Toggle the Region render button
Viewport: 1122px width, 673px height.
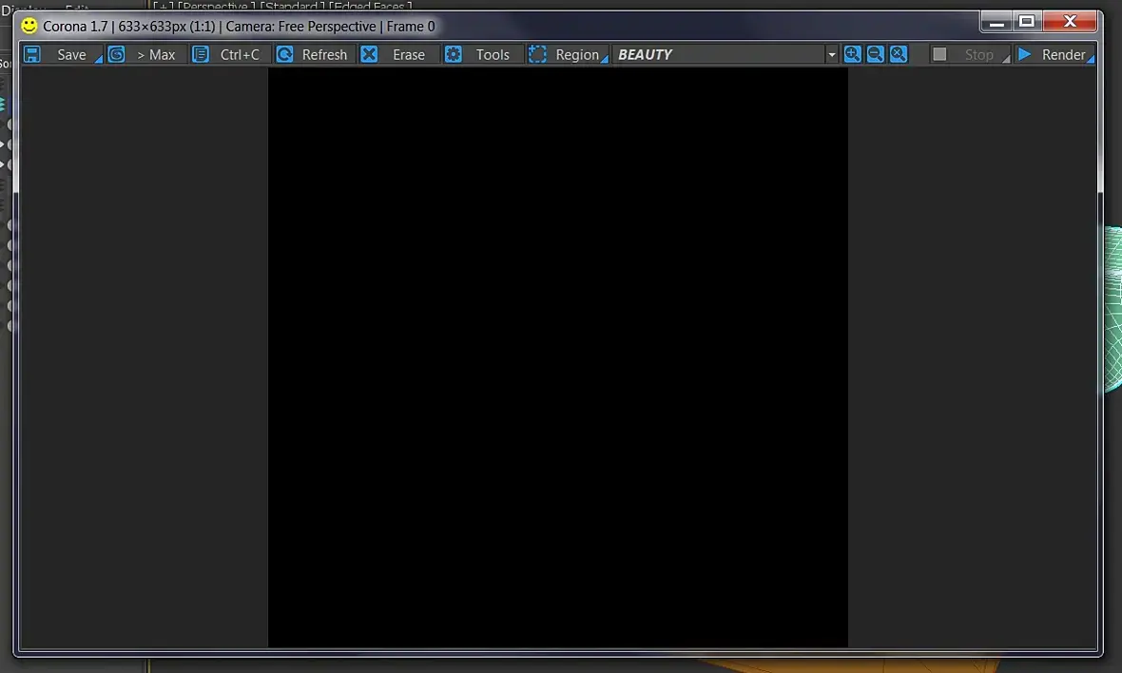(x=577, y=55)
